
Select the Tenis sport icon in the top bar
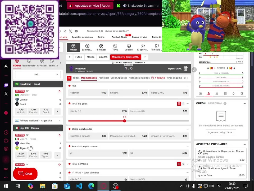(x=115, y=47)
